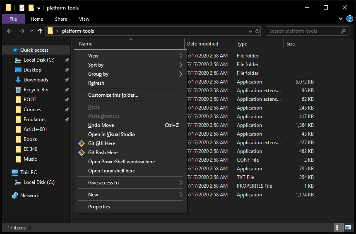Open the Help question mark icon
The image size is (356, 234).
350,19
